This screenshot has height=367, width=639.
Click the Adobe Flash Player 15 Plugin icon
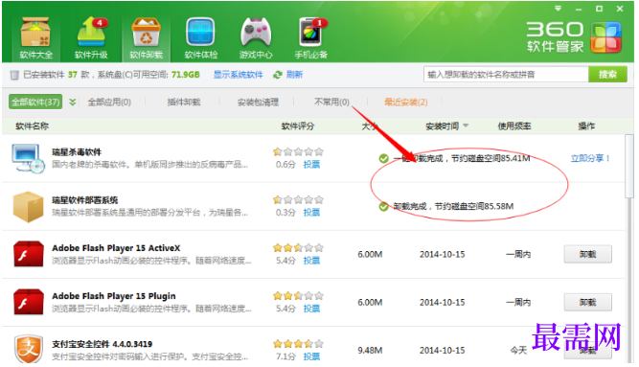coord(28,302)
